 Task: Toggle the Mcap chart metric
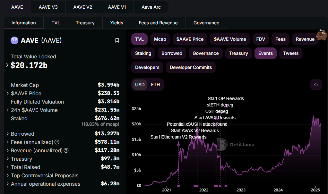(160, 39)
